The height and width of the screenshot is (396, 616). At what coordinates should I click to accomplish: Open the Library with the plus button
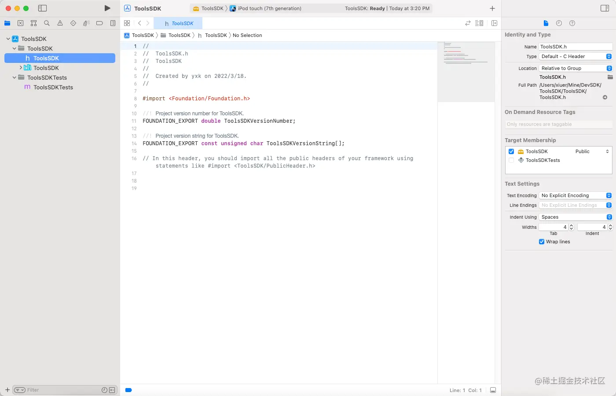pos(492,8)
